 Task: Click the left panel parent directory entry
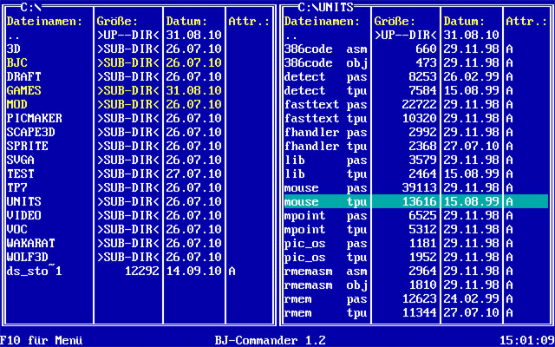14,35
